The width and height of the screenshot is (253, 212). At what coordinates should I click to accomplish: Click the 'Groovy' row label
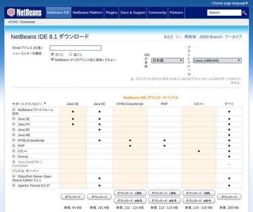pyautogui.click(x=23, y=157)
